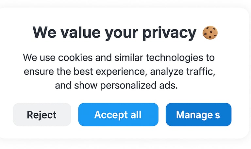Click the word "ensure" in the description
The width and height of the screenshot is (251, 149).
pyautogui.click(x=39, y=72)
